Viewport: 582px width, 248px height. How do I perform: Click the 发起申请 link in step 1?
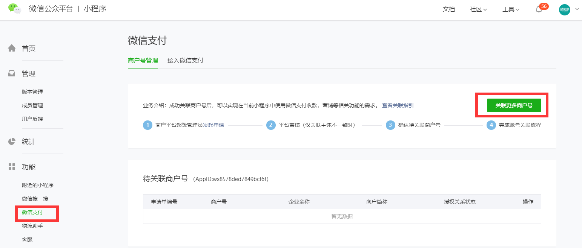pyautogui.click(x=213, y=125)
